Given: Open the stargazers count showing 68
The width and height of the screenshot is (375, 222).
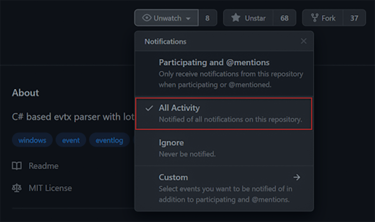Looking at the screenshot, I should (284, 18).
